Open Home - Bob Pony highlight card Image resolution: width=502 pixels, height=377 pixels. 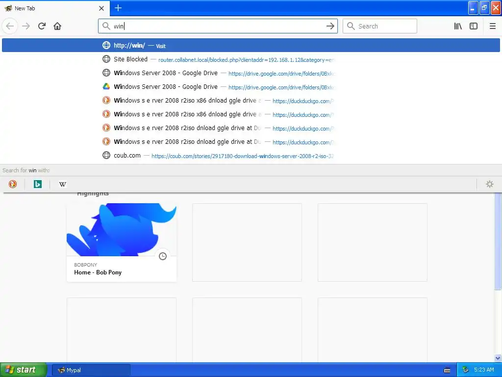point(122,242)
